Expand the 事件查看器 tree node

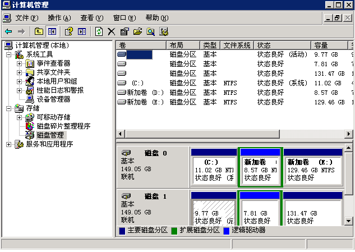pyautogui.click(x=19, y=63)
